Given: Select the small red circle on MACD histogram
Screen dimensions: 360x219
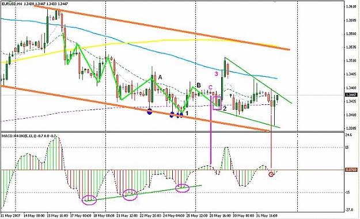Looking at the screenshot, I should point(271,175).
